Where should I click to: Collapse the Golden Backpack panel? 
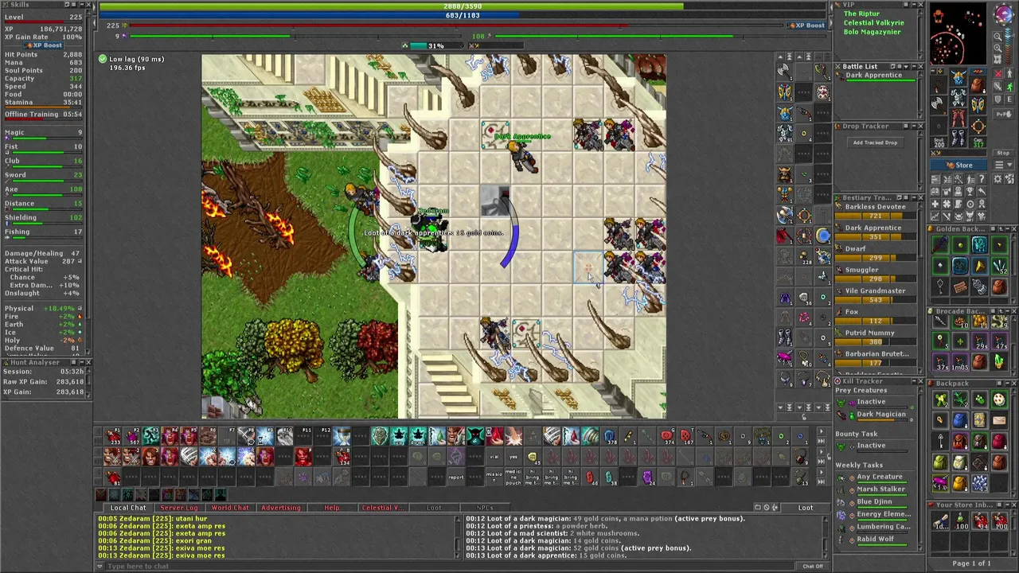point(1006,229)
